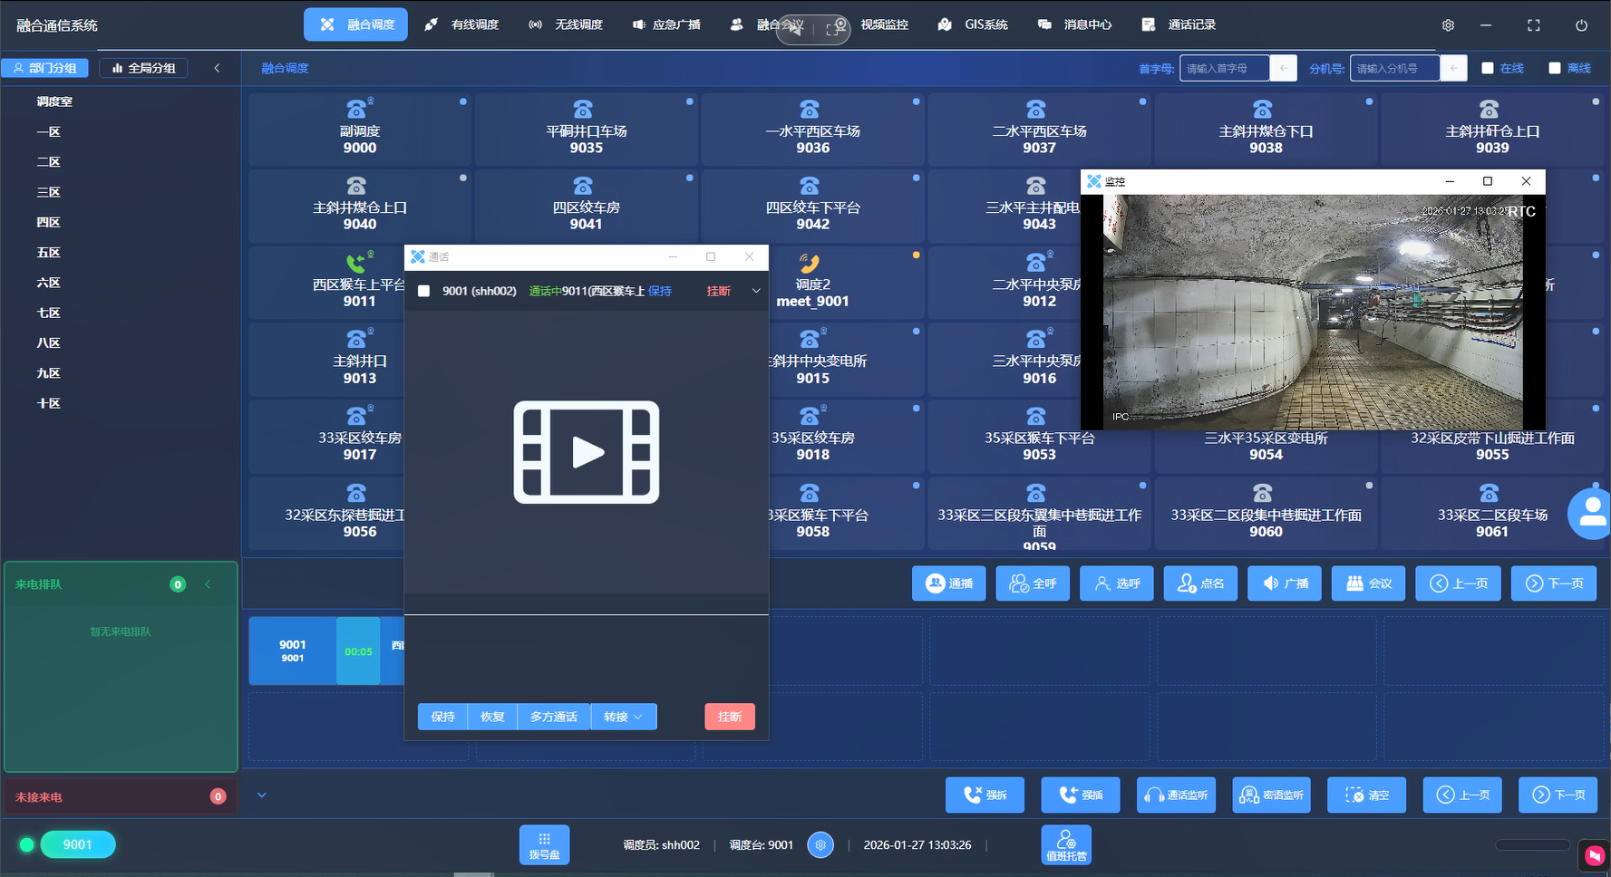Select 五区 in the department tree
Image resolution: width=1611 pixels, height=877 pixels.
[x=49, y=253]
